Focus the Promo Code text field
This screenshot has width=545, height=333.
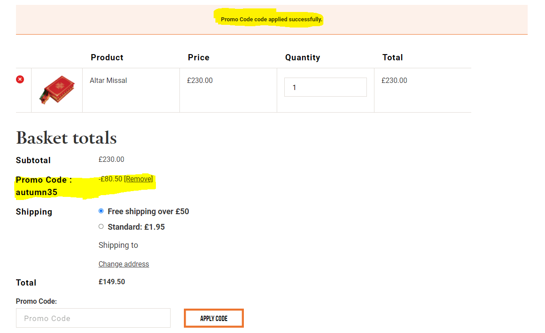[93, 318]
